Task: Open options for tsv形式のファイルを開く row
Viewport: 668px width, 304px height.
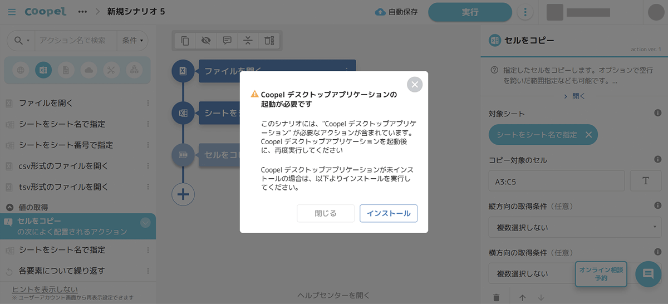Action: point(148,187)
